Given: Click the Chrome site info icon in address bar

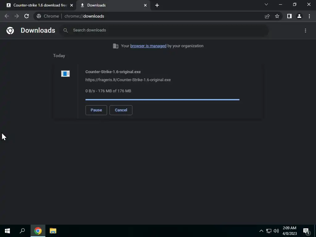Looking at the screenshot, I should [x=39, y=16].
